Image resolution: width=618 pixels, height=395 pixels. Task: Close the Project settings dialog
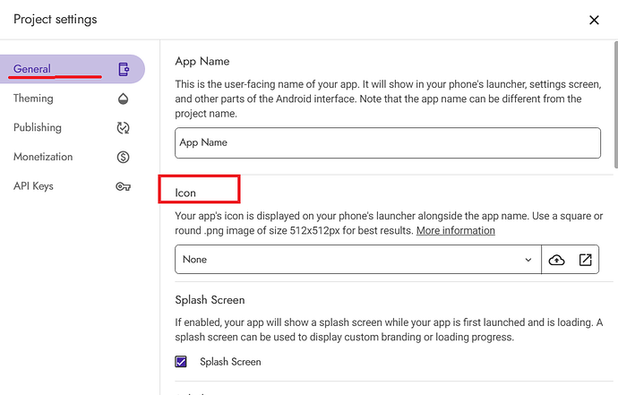(x=594, y=20)
